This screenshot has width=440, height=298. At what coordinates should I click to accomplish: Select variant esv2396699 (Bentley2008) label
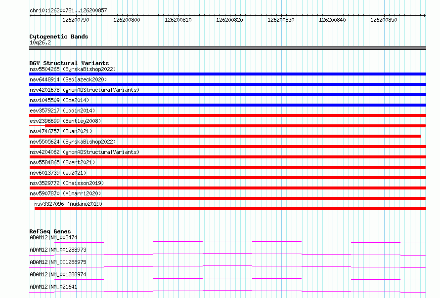[65, 121]
